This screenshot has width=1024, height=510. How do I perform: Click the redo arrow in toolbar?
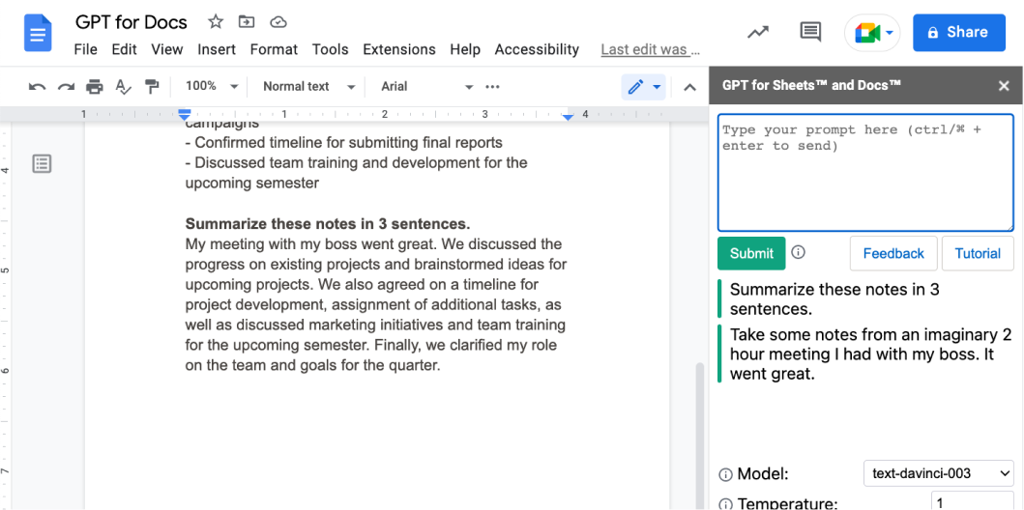[x=66, y=87]
